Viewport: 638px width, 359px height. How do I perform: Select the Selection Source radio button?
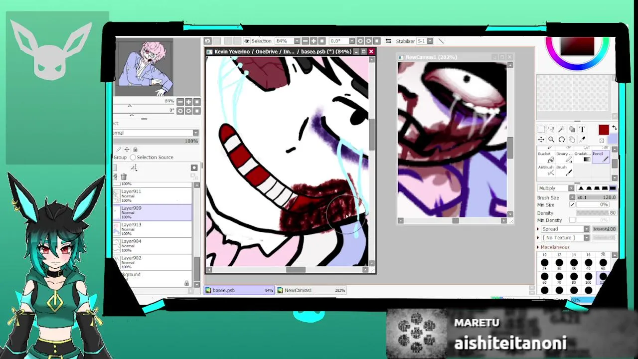click(x=133, y=158)
